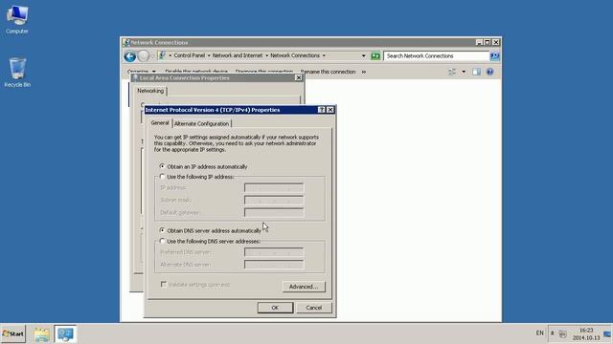
Task: Click Control Panel in the breadcrumb
Action: tap(190, 55)
